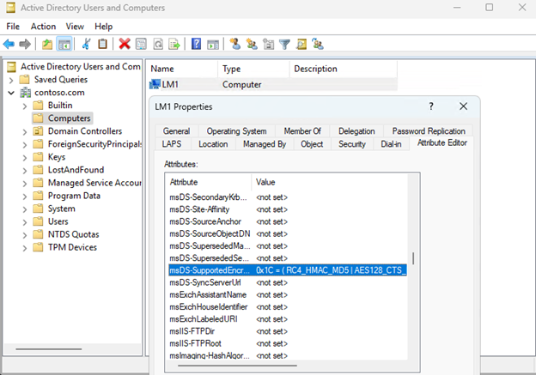Click the Create new user icon
The height and width of the screenshot is (375, 536).
[x=235, y=44]
